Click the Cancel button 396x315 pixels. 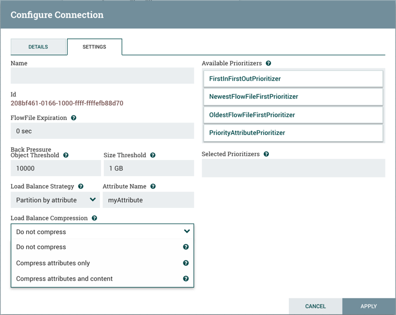(315, 306)
